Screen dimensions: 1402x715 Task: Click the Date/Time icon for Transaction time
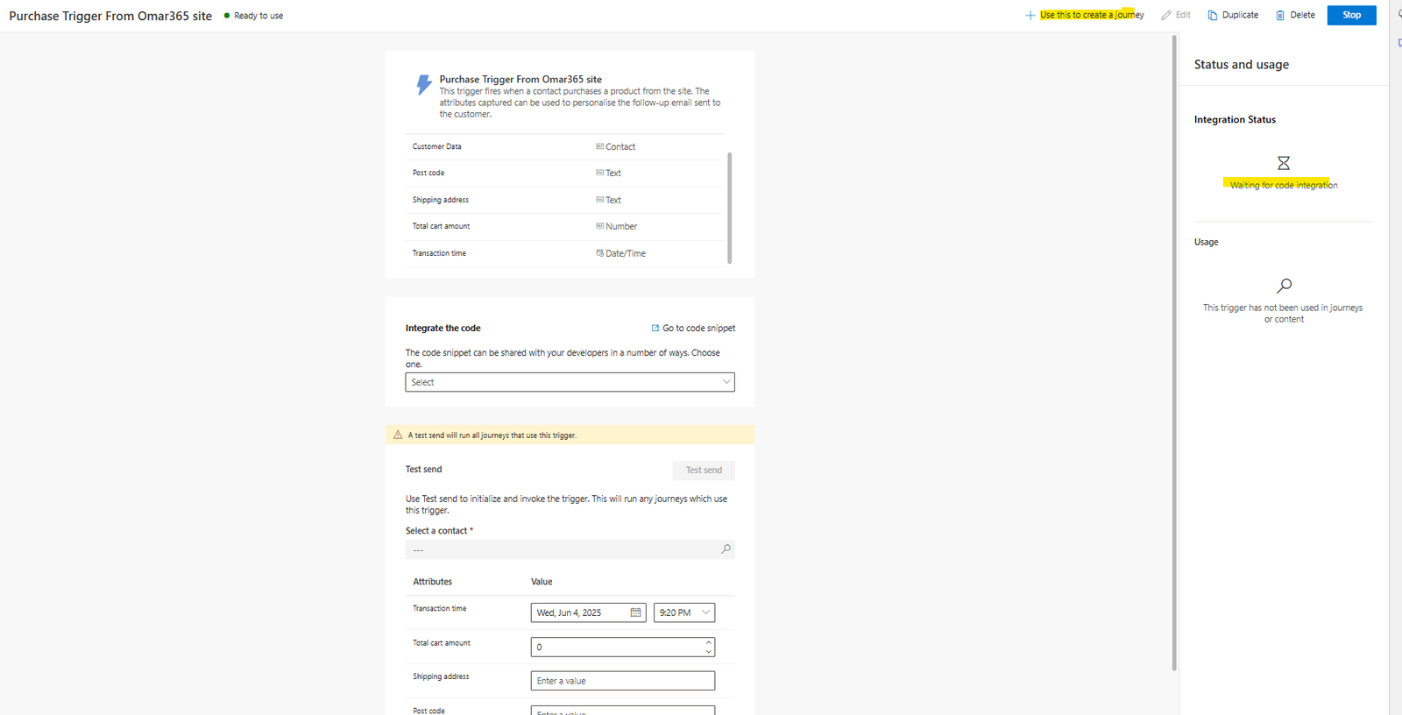click(x=600, y=253)
